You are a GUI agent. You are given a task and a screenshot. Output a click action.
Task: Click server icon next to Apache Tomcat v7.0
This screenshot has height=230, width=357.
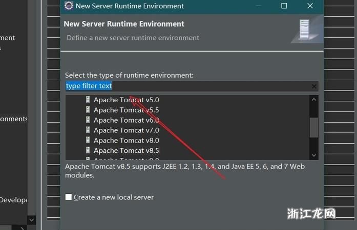point(88,130)
